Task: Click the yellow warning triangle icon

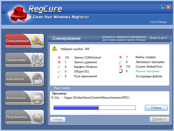Action: pos(54,49)
